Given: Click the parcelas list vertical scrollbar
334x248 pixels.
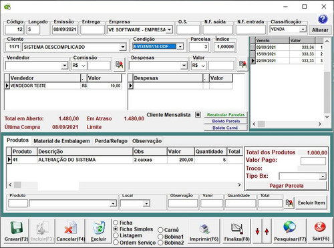Looking at the screenshot, I should point(327,80).
